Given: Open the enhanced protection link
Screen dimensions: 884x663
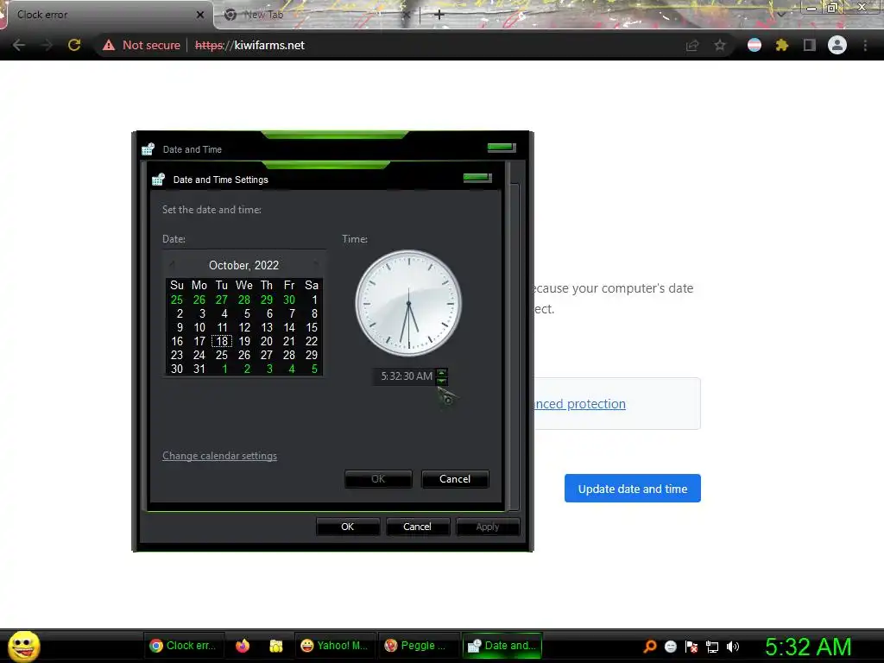Looking at the screenshot, I should tap(579, 404).
